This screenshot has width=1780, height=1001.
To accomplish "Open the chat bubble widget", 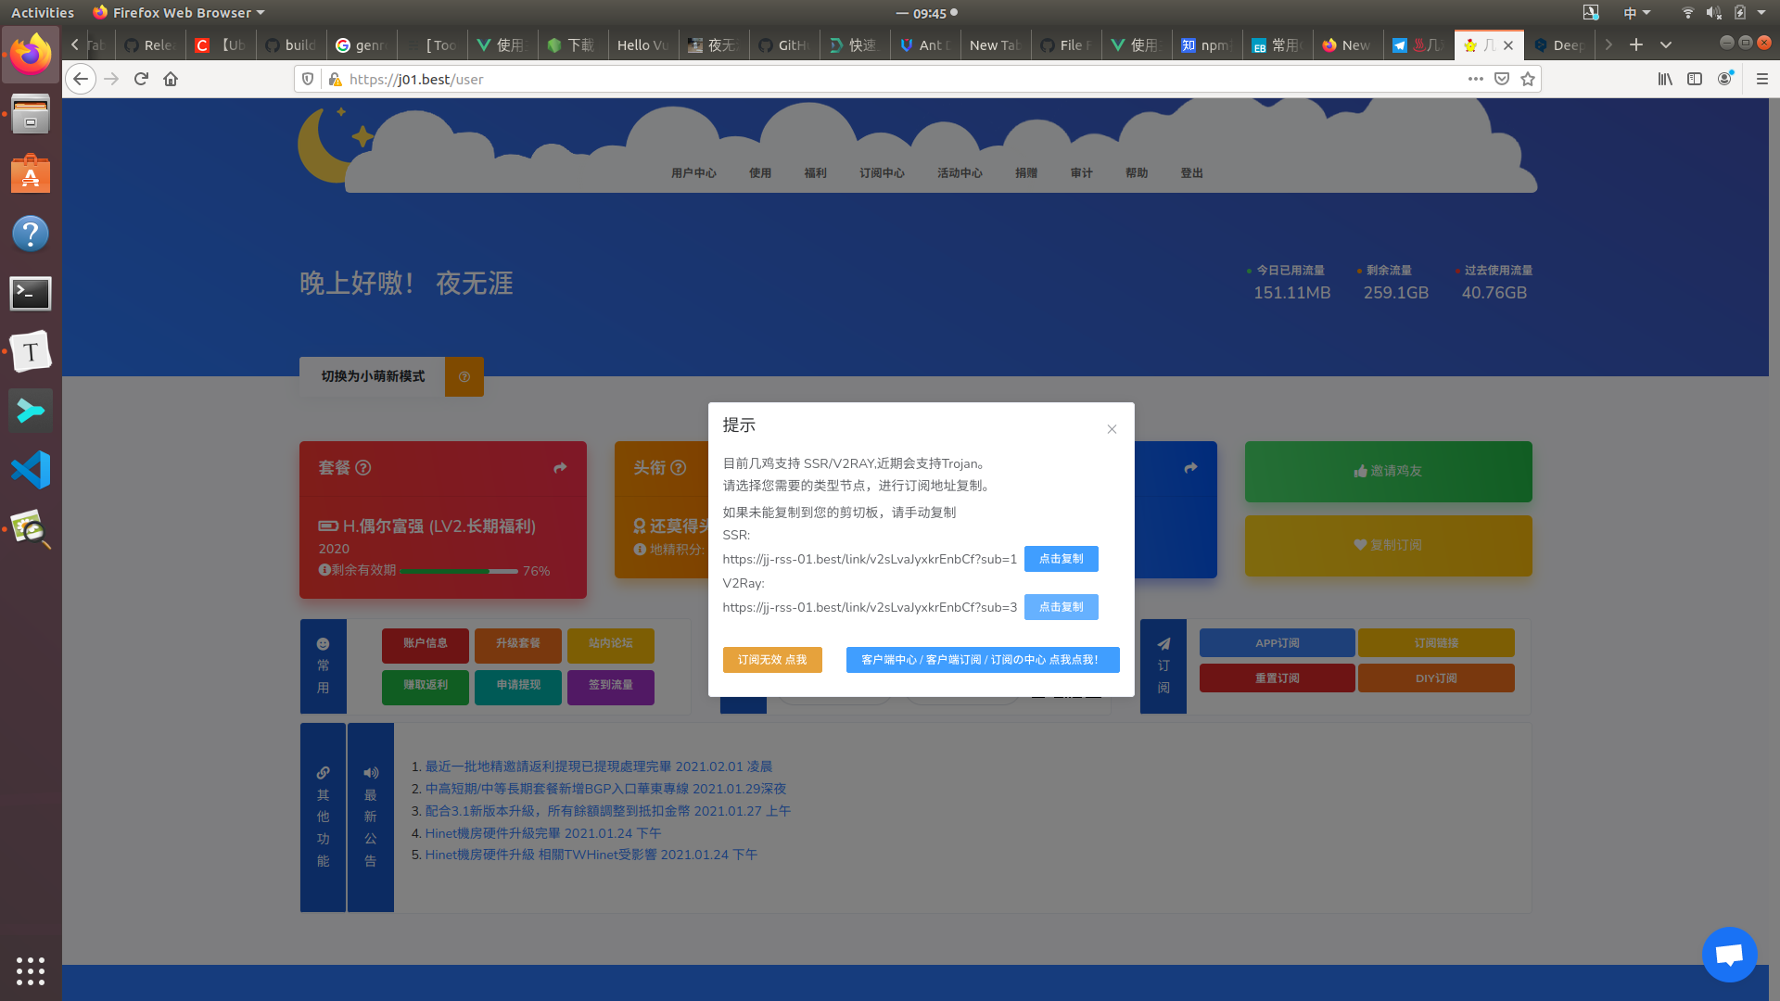I will (x=1729, y=954).
